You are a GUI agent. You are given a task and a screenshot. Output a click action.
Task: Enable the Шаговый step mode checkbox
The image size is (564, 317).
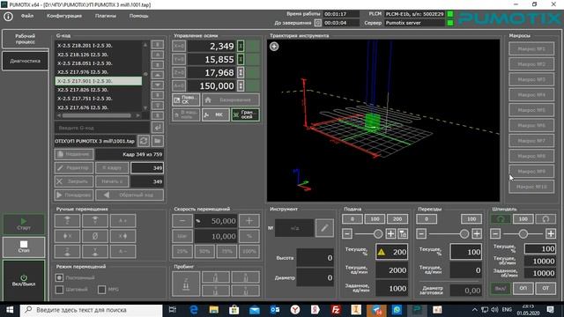59,290
